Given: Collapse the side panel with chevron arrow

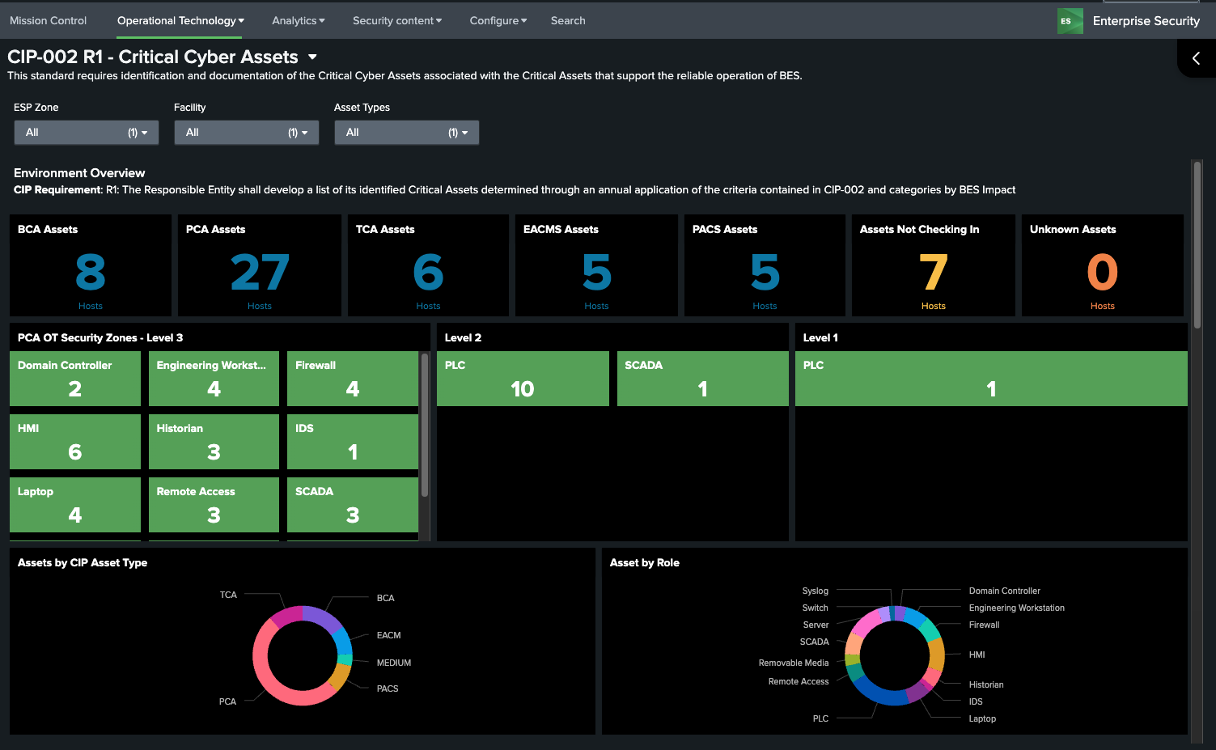Looking at the screenshot, I should point(1196,58).
